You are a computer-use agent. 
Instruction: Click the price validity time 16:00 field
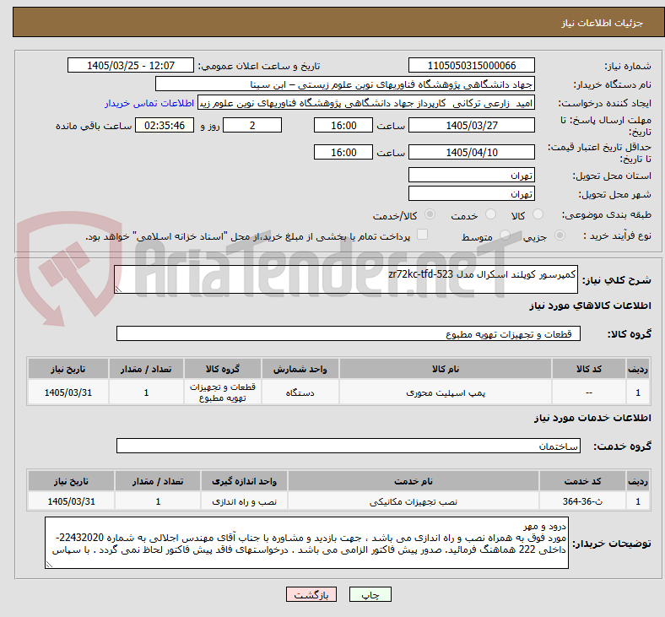tap(343, 152)
